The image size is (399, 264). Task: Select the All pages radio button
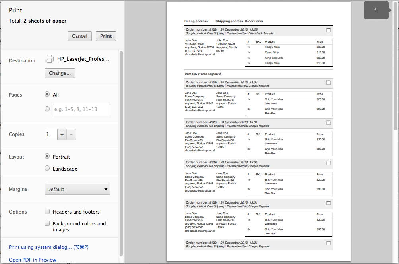47,95
